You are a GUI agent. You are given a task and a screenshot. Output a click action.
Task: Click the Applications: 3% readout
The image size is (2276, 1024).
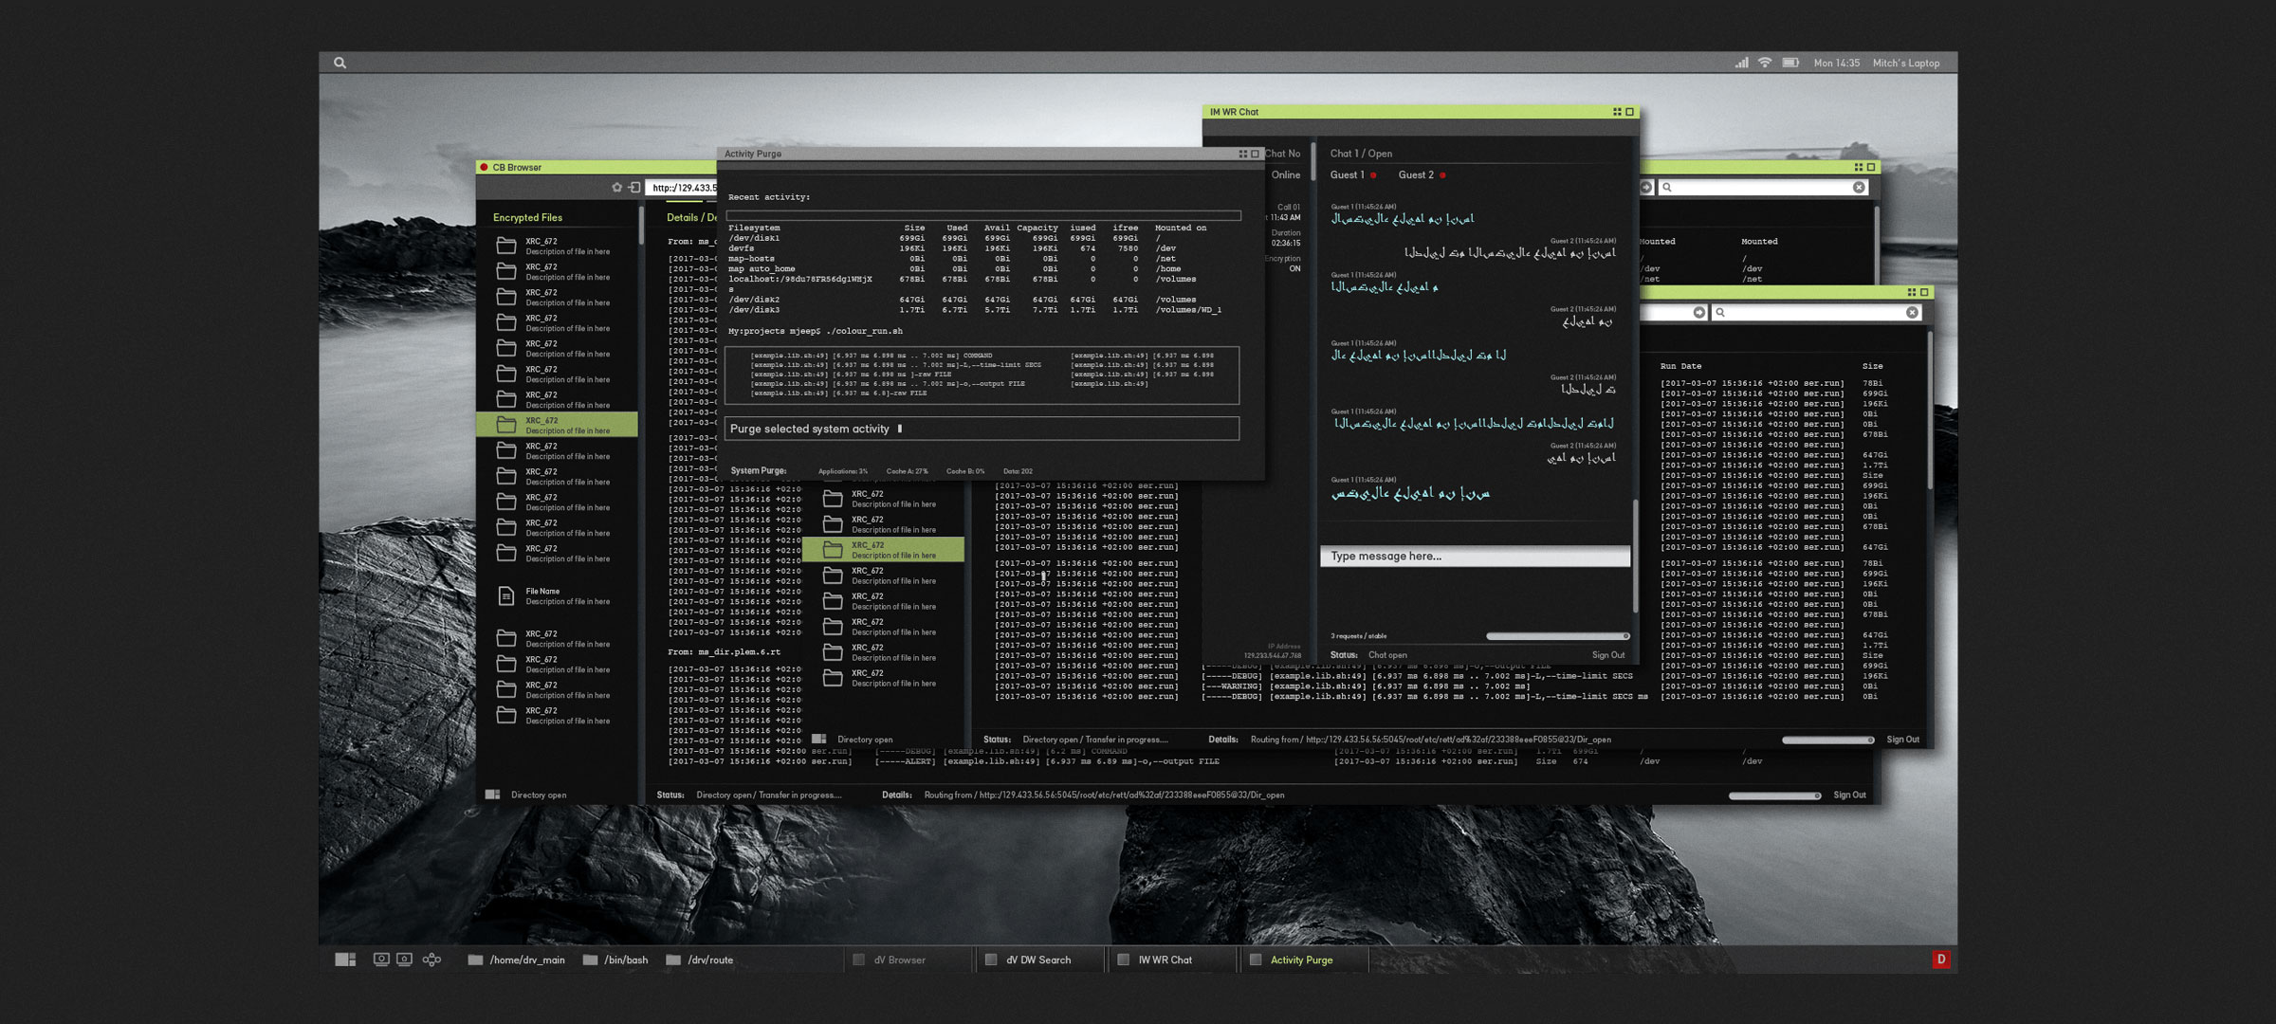tap(842, 471)
